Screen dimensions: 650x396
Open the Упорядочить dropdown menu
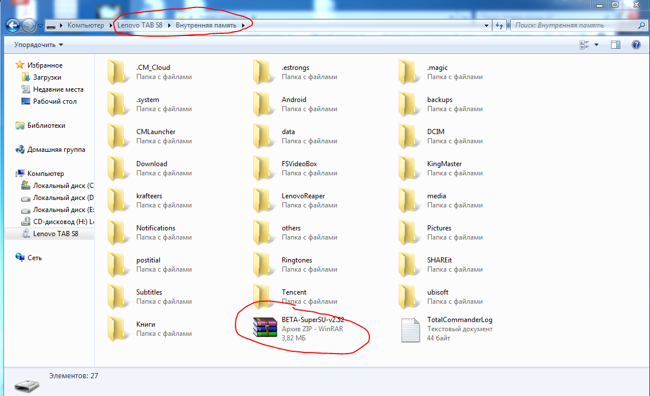38,45
